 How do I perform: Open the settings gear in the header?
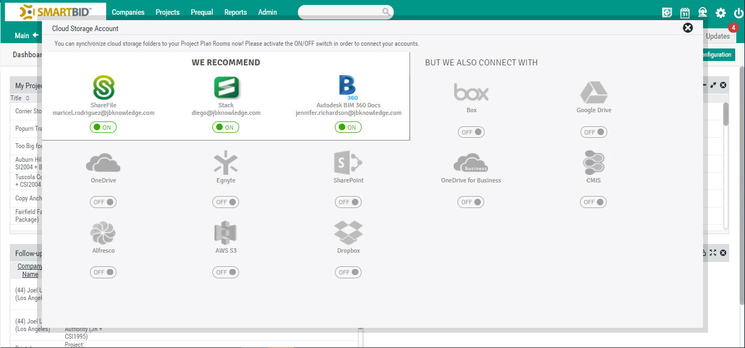click(720, 11)
